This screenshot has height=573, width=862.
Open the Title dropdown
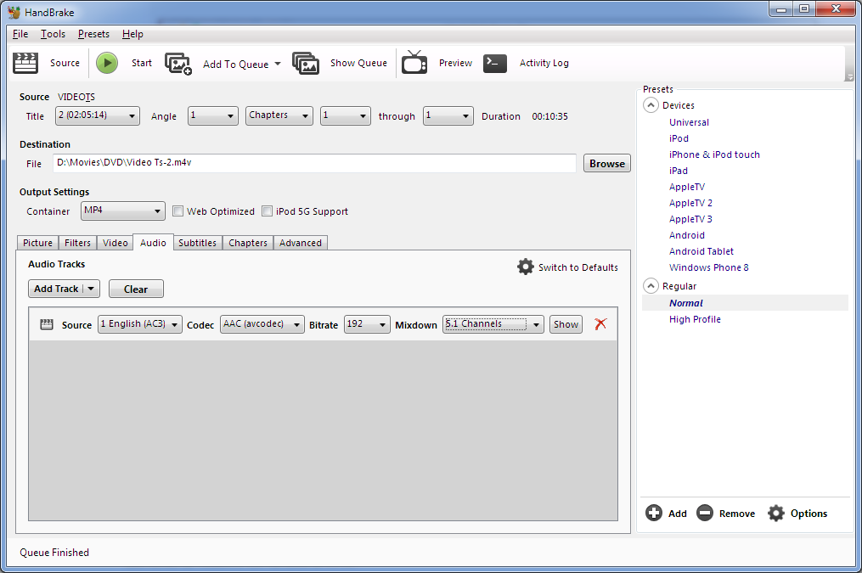(98, 116)
